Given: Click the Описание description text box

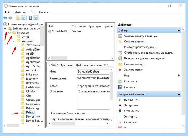Looking at the screenshot, I should 93,99.
